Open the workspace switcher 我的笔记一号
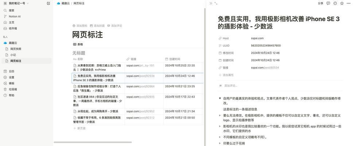 (16, 3)
